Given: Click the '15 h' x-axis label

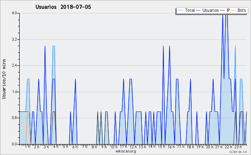Looking at the screenshot, I should click(161, 147).
